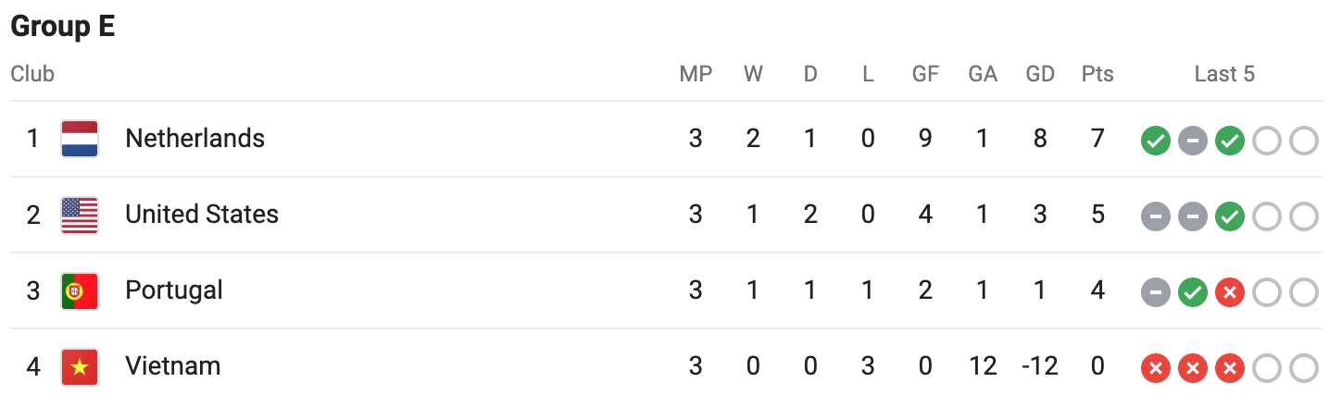Image resolution: width=1342 pixels, height=407 pixels.
Task: Click Portugal's red loss result icon
Action: click(x=1229, y=293)
